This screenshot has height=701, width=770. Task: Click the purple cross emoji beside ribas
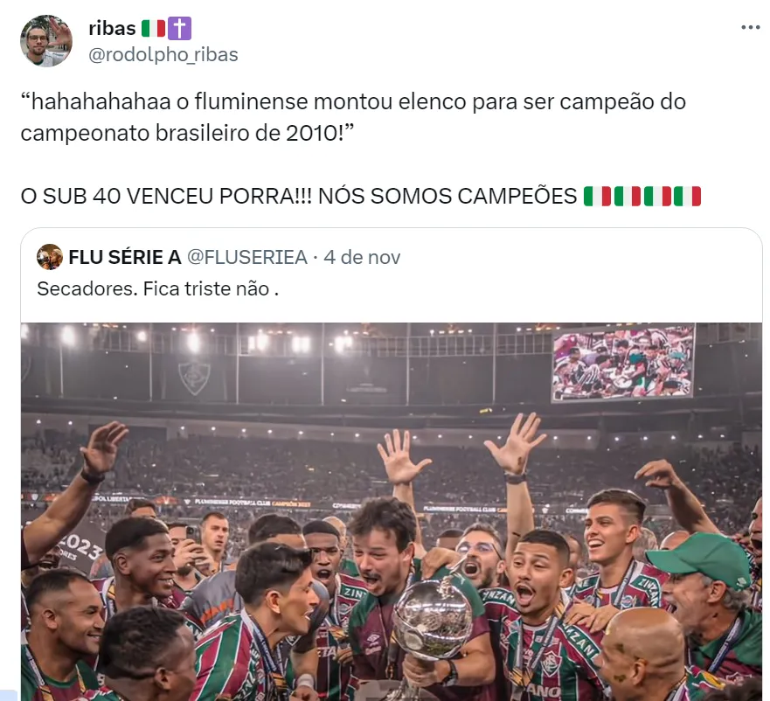tap(180, 29)
